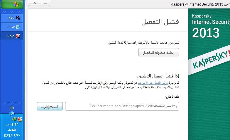Viewport: 230px width, 140px height.
Task: Minimize the Kaspersky activation window
Action: coord(46,3)
